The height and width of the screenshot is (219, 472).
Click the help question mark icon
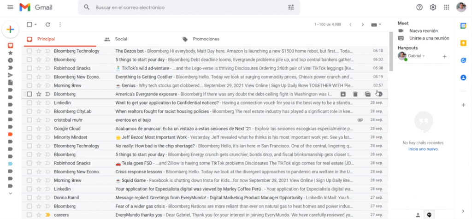click(x=419, y=7)
